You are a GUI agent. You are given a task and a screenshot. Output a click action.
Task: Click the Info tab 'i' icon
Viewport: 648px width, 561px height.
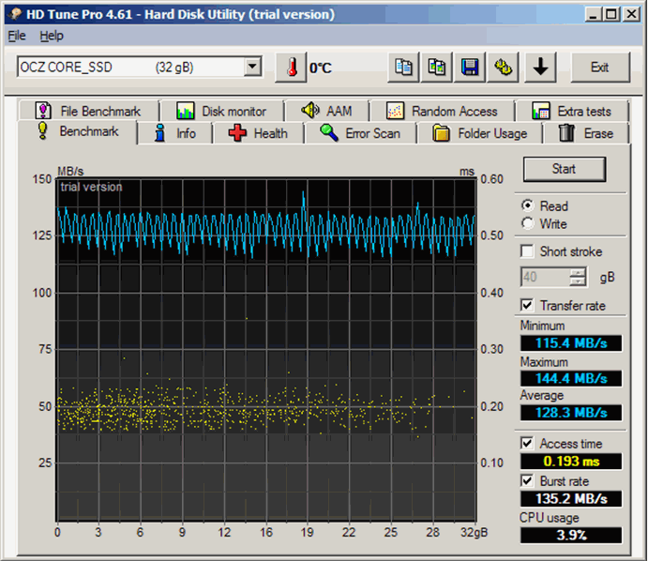(x=160, y=133)
